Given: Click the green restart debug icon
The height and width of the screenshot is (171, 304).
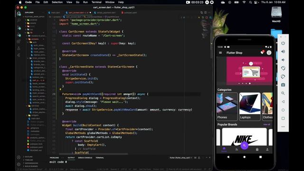Looking at the screenshot, I should coord(203,18).
